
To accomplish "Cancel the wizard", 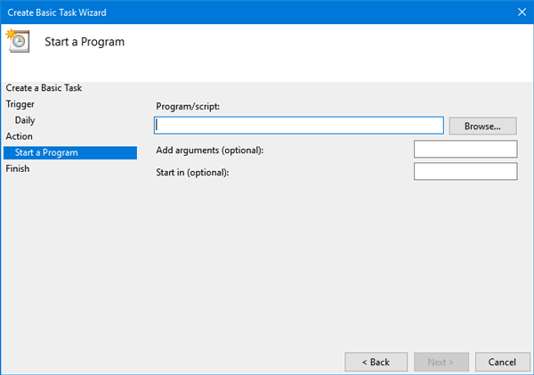I will tap(502, 362).
